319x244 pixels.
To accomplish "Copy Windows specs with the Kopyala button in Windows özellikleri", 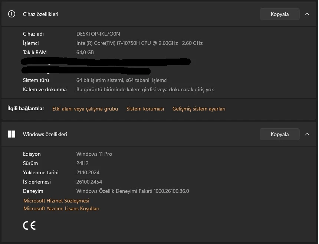I will [x=280, y=134].
